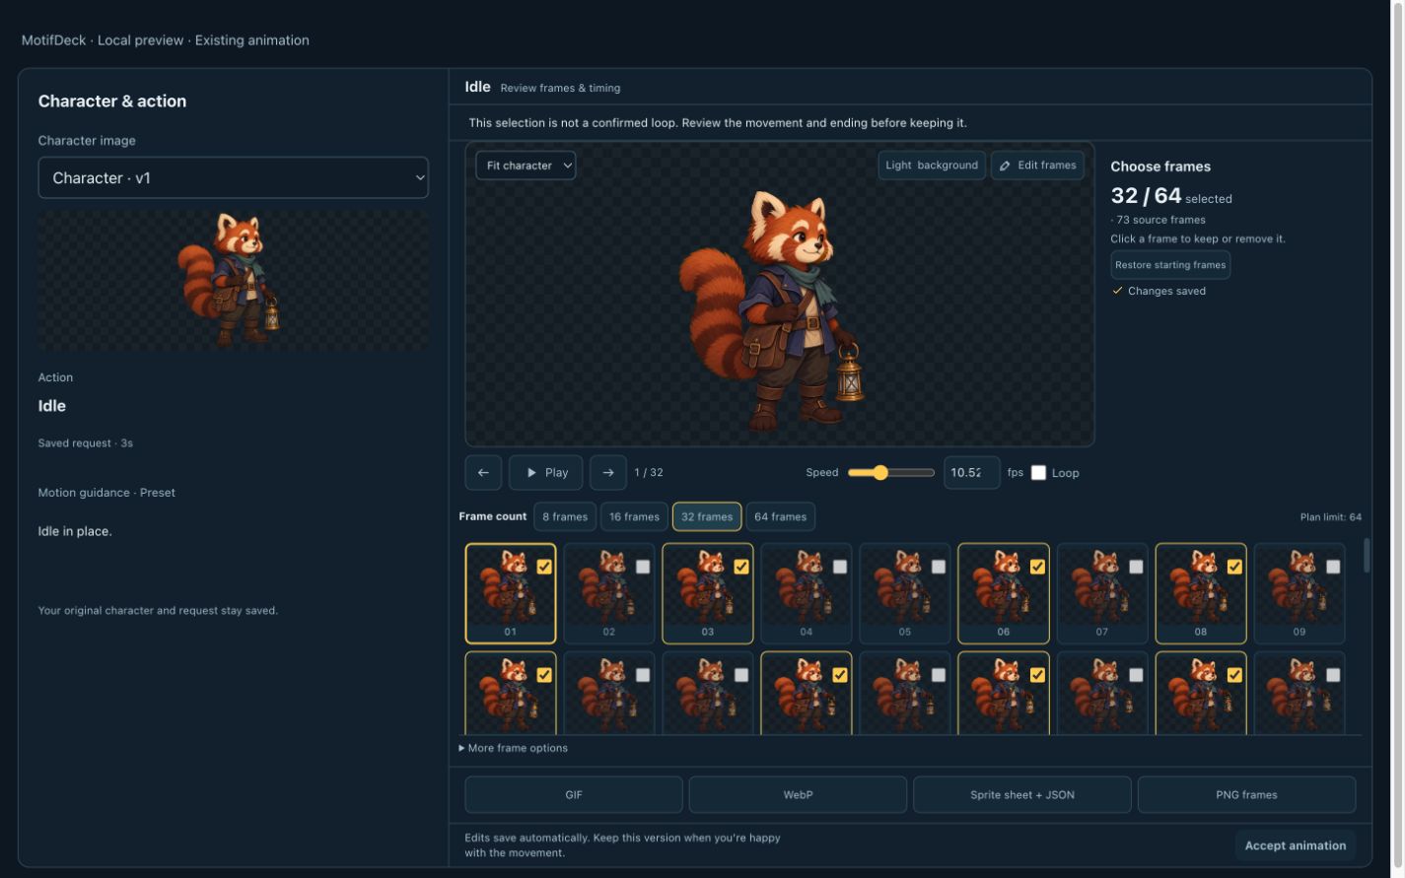Click the fps value field
The width and height of the screenshot is (1405, 878).
point(971,473)
